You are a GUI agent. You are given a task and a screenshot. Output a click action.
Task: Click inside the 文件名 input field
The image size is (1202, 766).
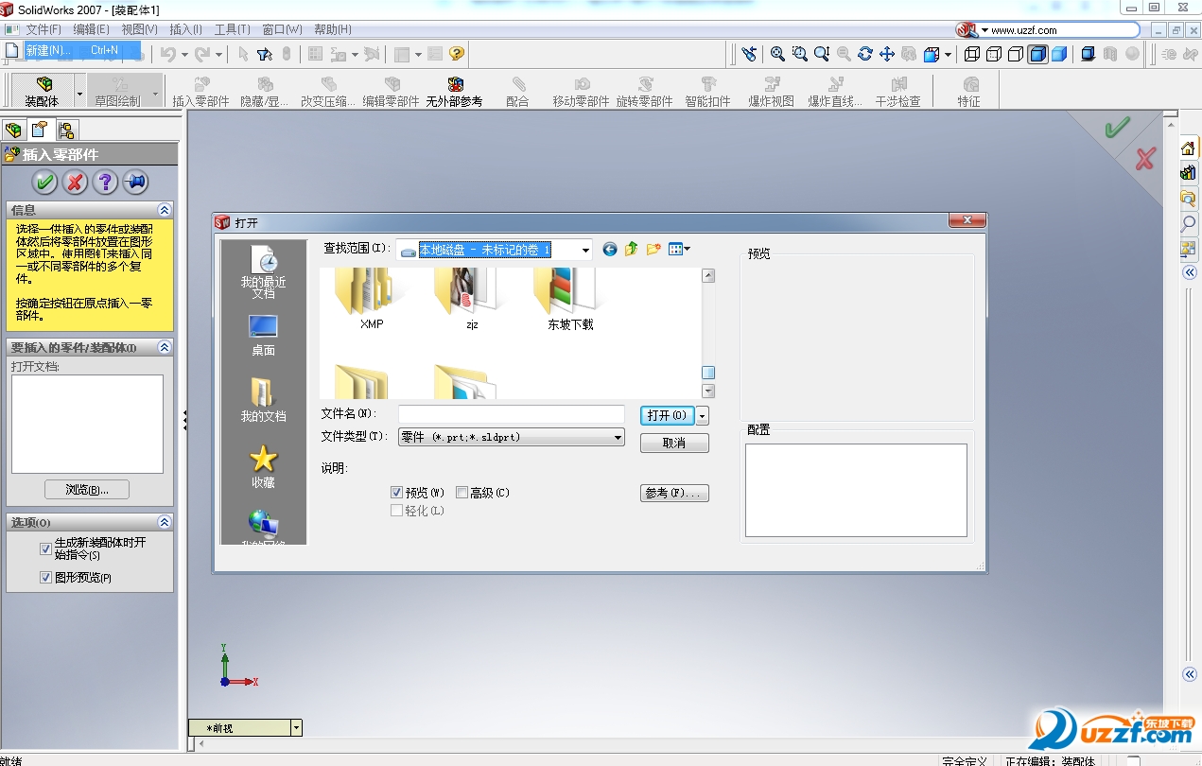[x=511, y=413]
